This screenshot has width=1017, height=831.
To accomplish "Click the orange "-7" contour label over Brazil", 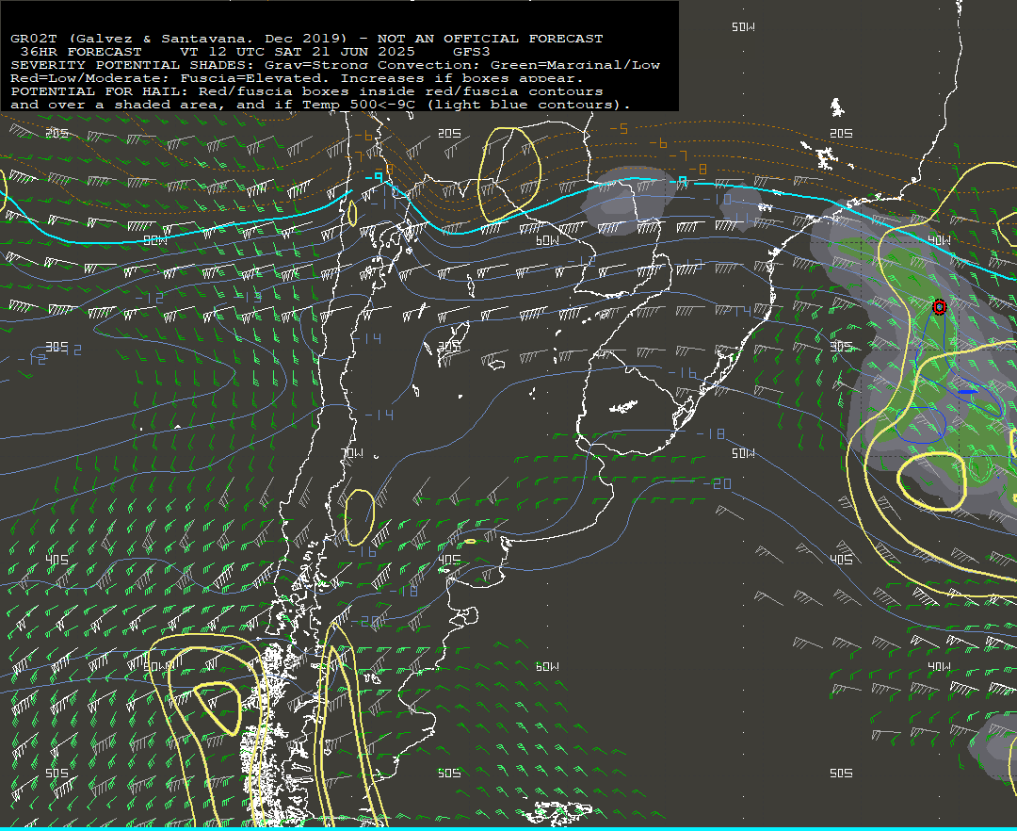I will coord(678,155).
